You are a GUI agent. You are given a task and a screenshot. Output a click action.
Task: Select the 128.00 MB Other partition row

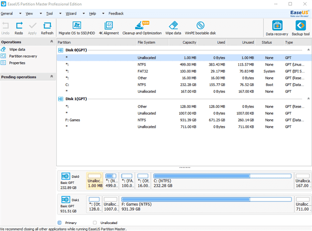184,107
